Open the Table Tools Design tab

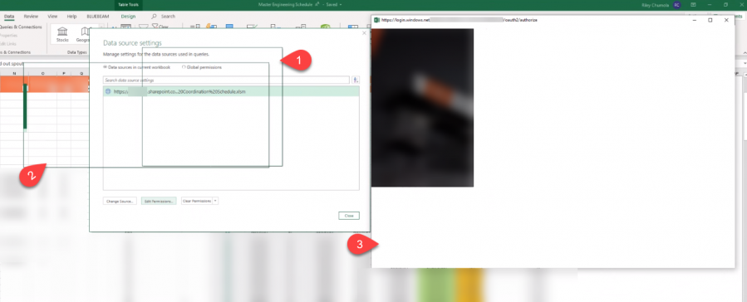[x=128, y=16]
